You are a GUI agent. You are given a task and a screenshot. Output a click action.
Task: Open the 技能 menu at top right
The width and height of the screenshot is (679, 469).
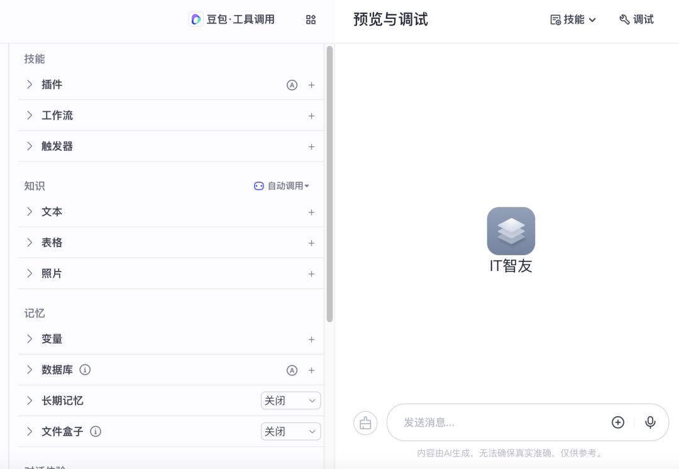(x=571, y=19)
